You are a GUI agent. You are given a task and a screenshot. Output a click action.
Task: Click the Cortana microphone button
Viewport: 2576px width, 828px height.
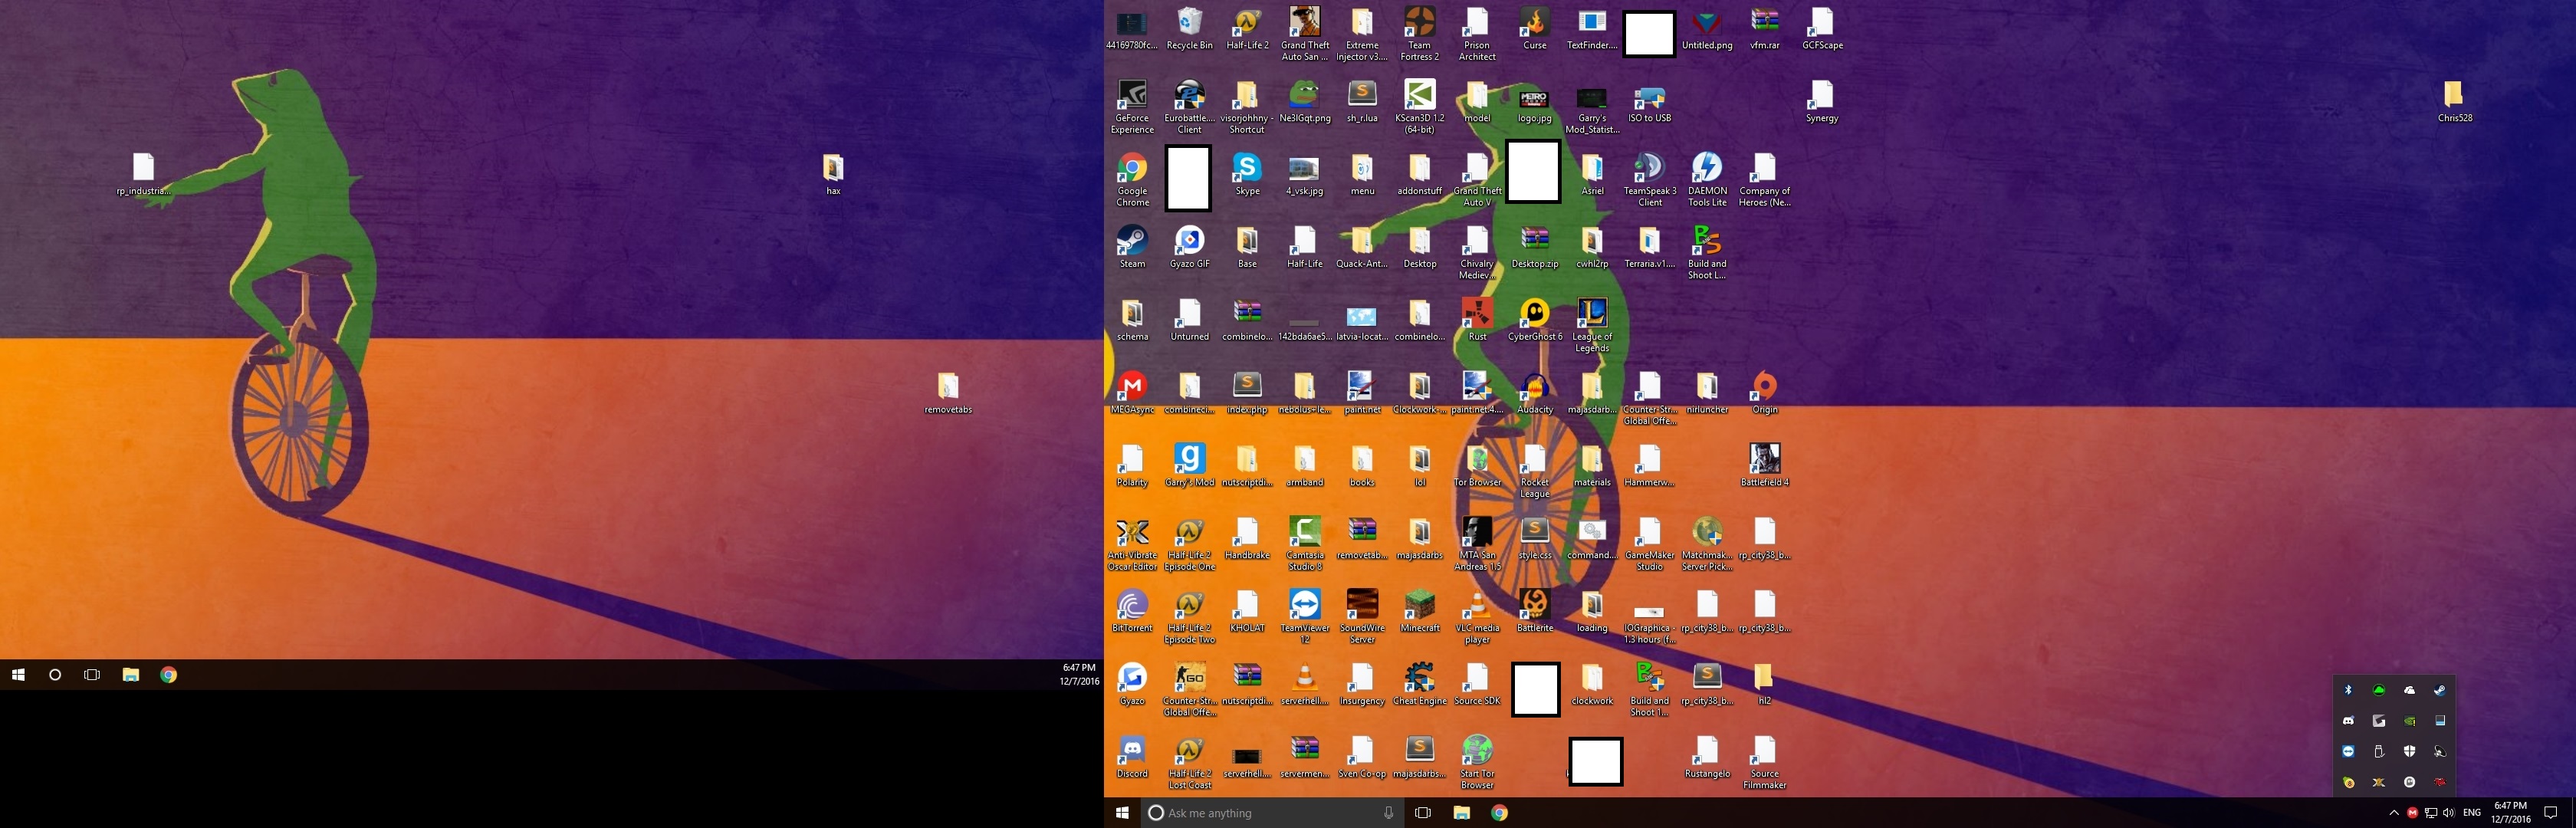(x=1388, y=813)
